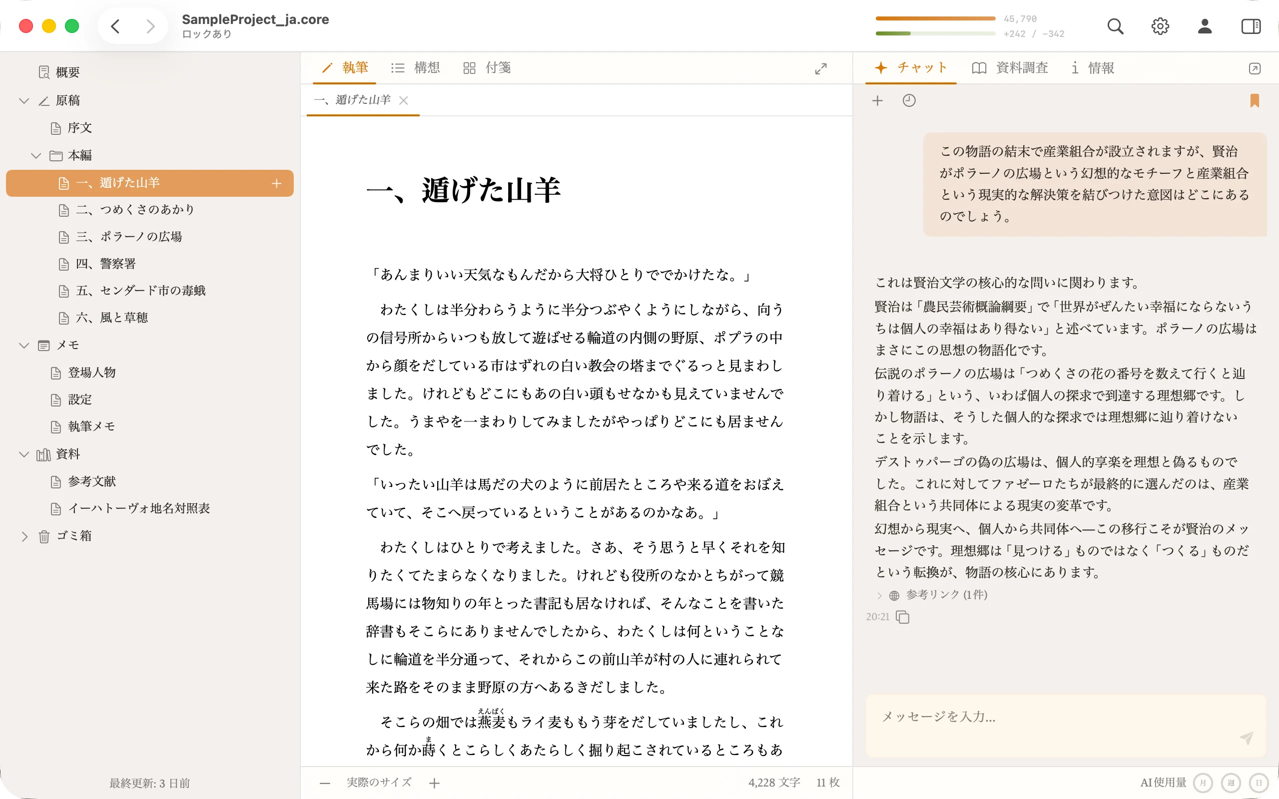Click the メッセージを入力 chat input field

tap(1066, 725)
